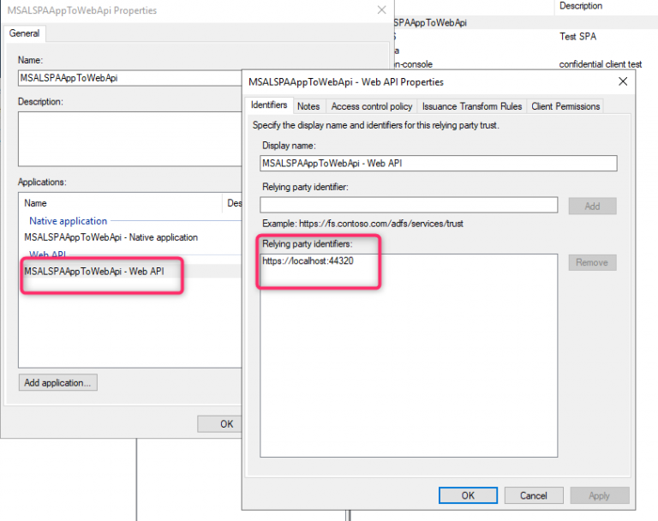Select the Identifiers tab
658x521 pixels.
268,105
